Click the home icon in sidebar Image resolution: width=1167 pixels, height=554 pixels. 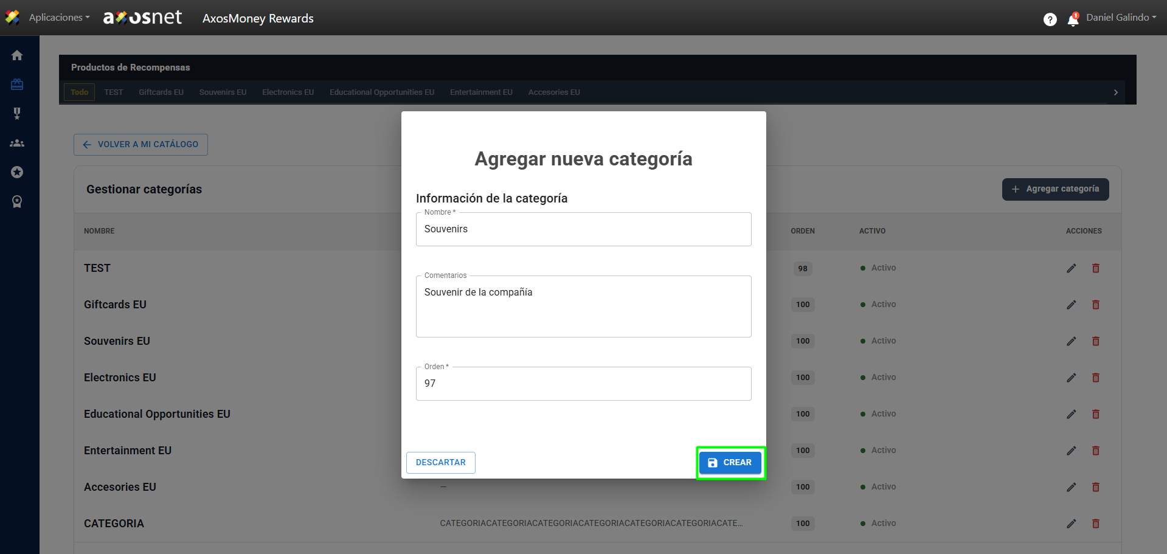(x=17, y=55)
